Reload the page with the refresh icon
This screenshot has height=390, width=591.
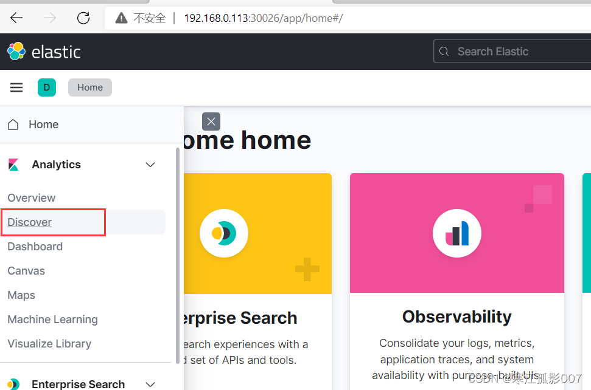(x=83, y=18)
